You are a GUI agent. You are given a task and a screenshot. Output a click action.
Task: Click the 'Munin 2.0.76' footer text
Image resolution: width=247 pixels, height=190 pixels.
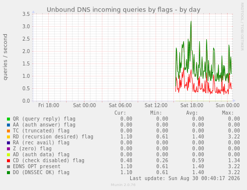123,185
